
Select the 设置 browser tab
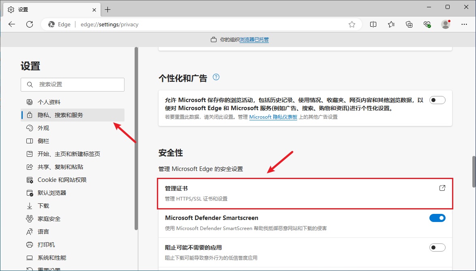52,10
